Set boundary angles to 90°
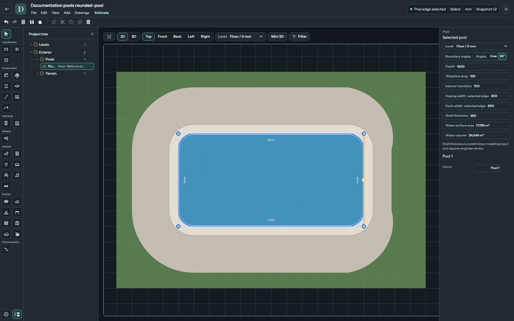 [502, 56]
